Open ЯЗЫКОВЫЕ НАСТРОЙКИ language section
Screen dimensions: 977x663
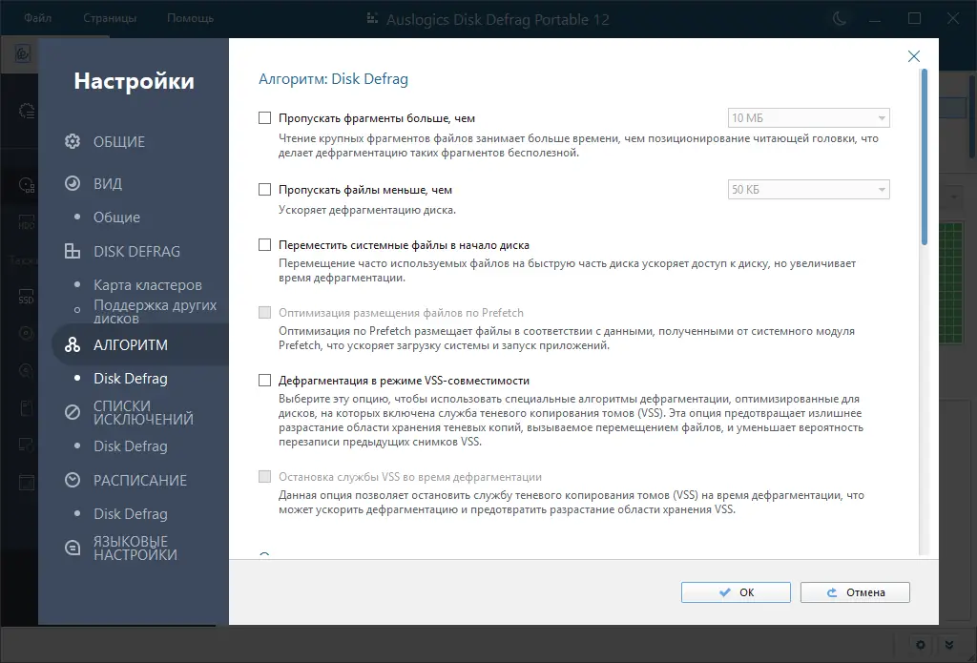pos(72,548)
